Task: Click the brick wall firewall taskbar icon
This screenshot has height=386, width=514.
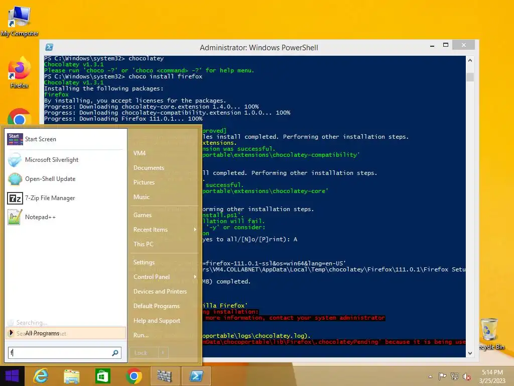Action: pos(165,376)
